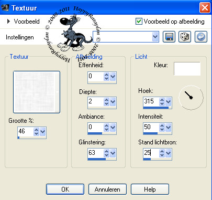This screenshot has height=200, width=212.
Task: Open Help for the Textuur dialog
Action: coord(150,189)
